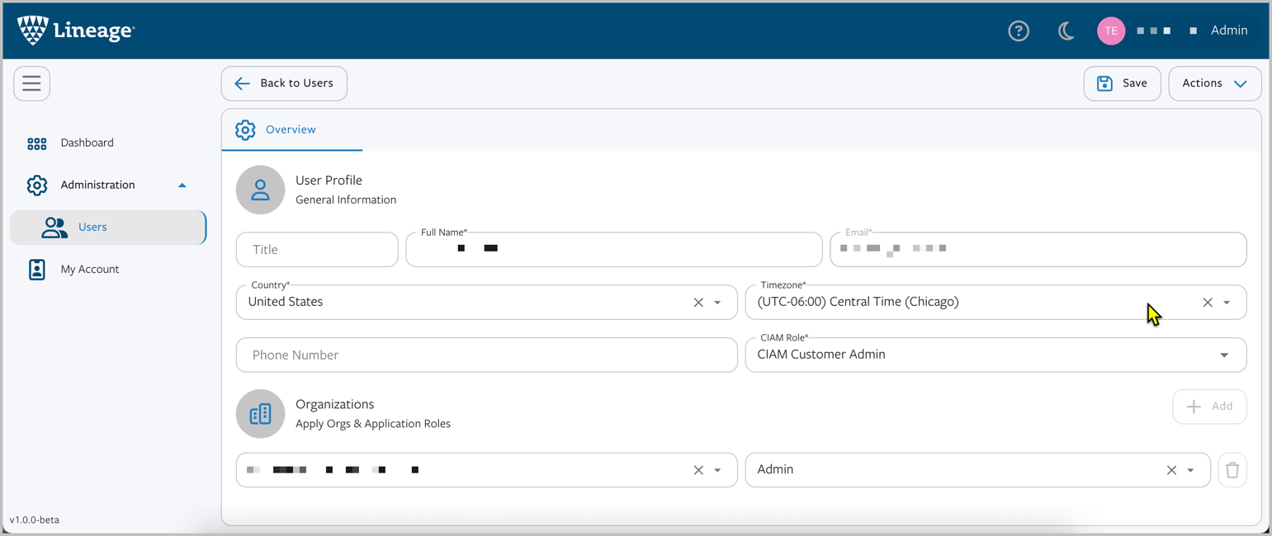Expand the Country dropdown arrow
Screen dimensions: 1272x536
click(x=717, y=303)
